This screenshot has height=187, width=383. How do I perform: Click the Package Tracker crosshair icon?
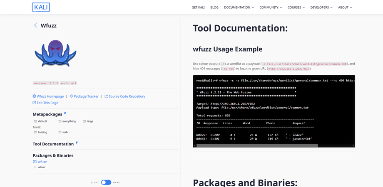(x=71, y=96)
